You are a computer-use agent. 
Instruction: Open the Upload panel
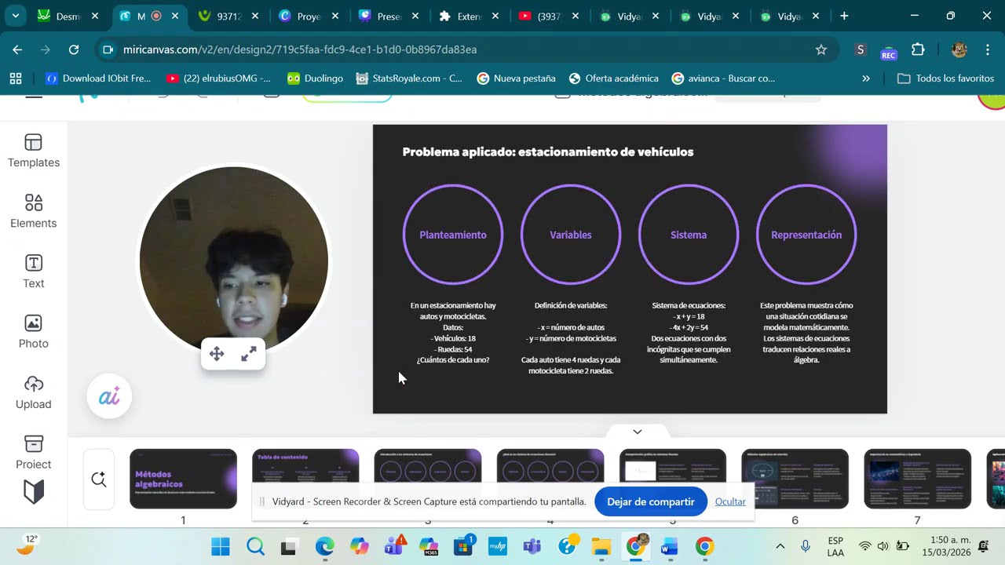pyautogui.click(x=33, y=393)
